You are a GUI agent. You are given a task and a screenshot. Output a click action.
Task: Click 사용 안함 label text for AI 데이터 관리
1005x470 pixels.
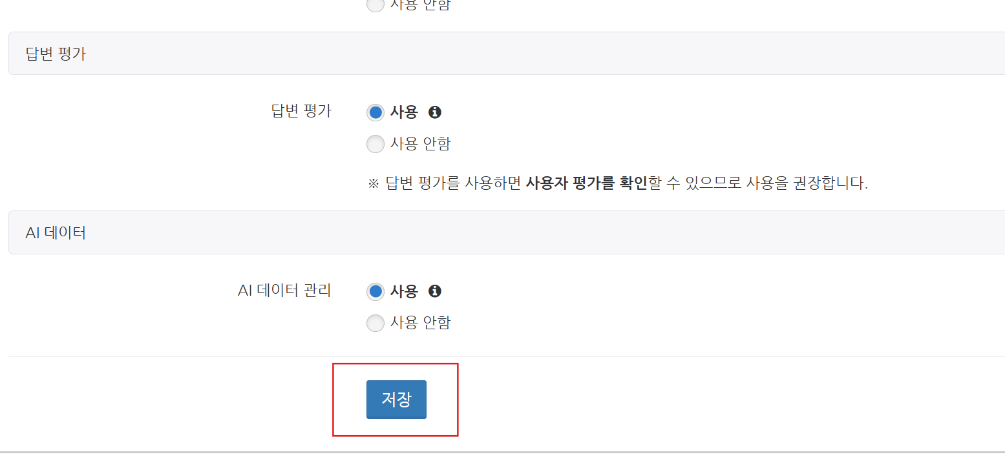pyautogui.click(x=420, y=323)
